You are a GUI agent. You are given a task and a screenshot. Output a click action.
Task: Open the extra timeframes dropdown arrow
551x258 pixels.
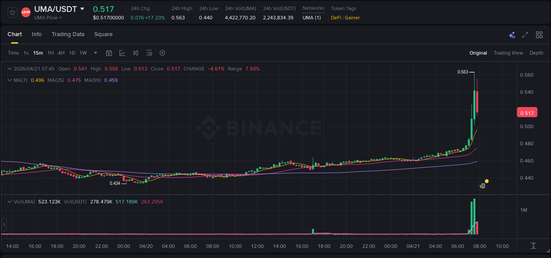[95, 53]
